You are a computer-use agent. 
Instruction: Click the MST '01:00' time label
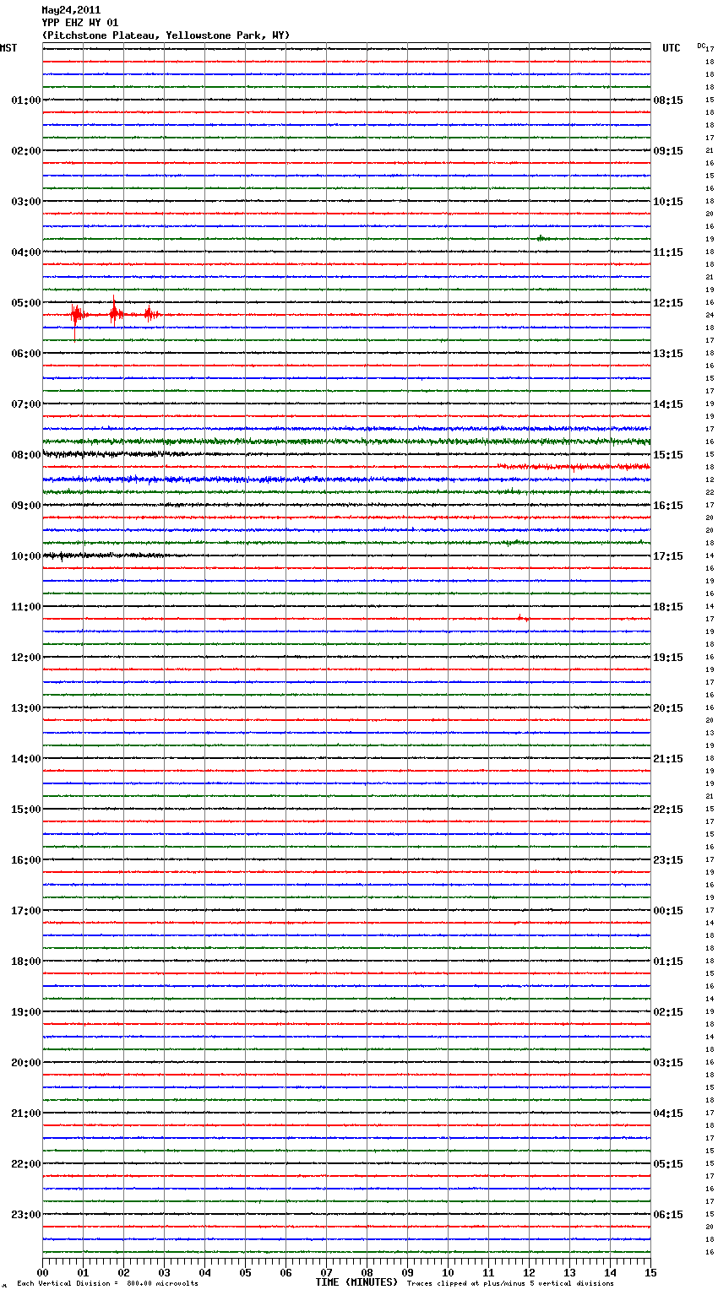pyautogui.click(x=26, y=100)
